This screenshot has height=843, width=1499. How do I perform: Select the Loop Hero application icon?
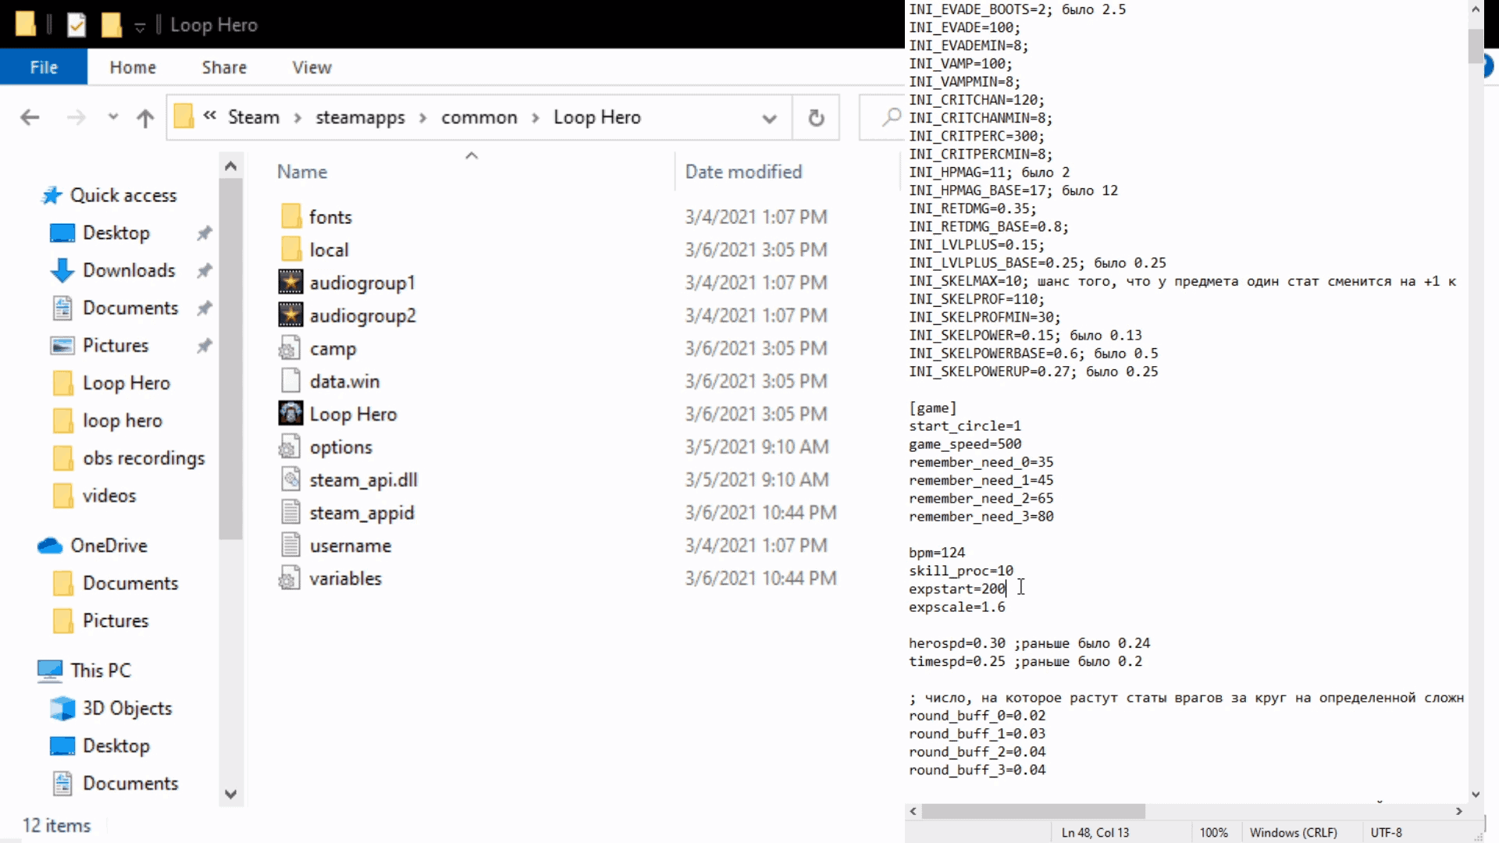point(290,414)
